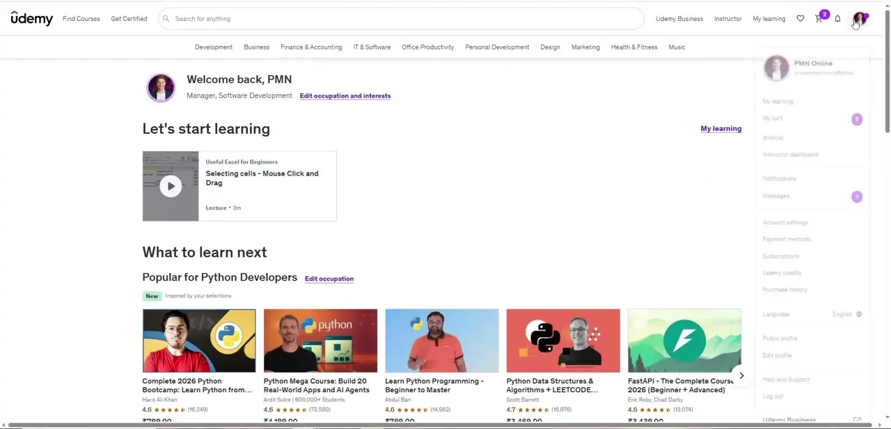This screenshot has width=891, height=429.
Task: Select Wishlist in profile dropdown
Action: [x=773, y=138]
